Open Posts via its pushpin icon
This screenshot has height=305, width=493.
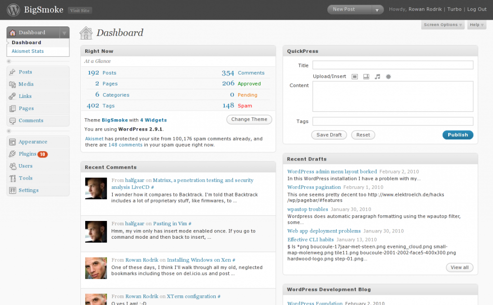click(x=13, y=72)
